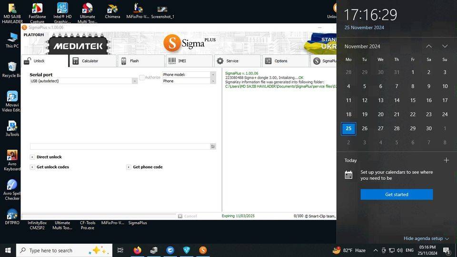The image size is (457, 257).
Task: Open the blue circular app on taskbar
Action: click(170, 250)
